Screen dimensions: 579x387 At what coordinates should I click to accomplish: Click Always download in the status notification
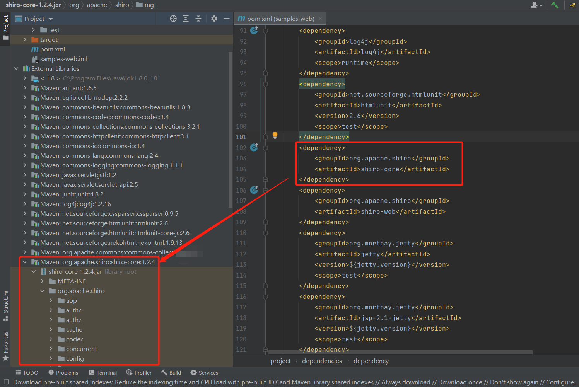tap(406, 382)
